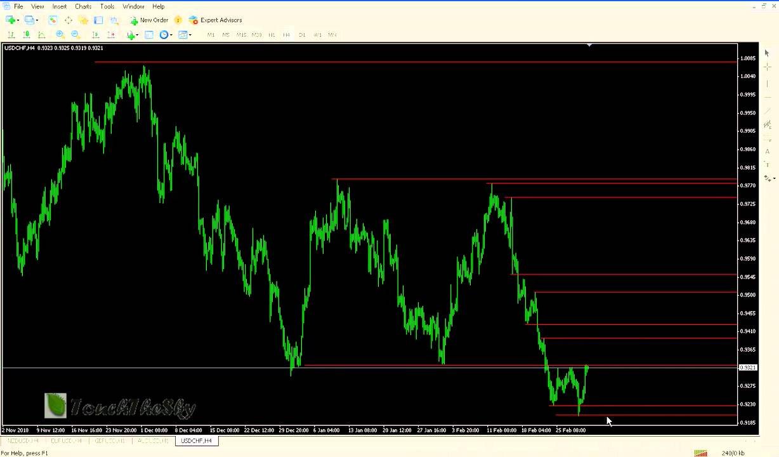Viewport: 779px width, 457px height.
Task: Toggle the Terminal panel icon
Action: click(98, 20)
